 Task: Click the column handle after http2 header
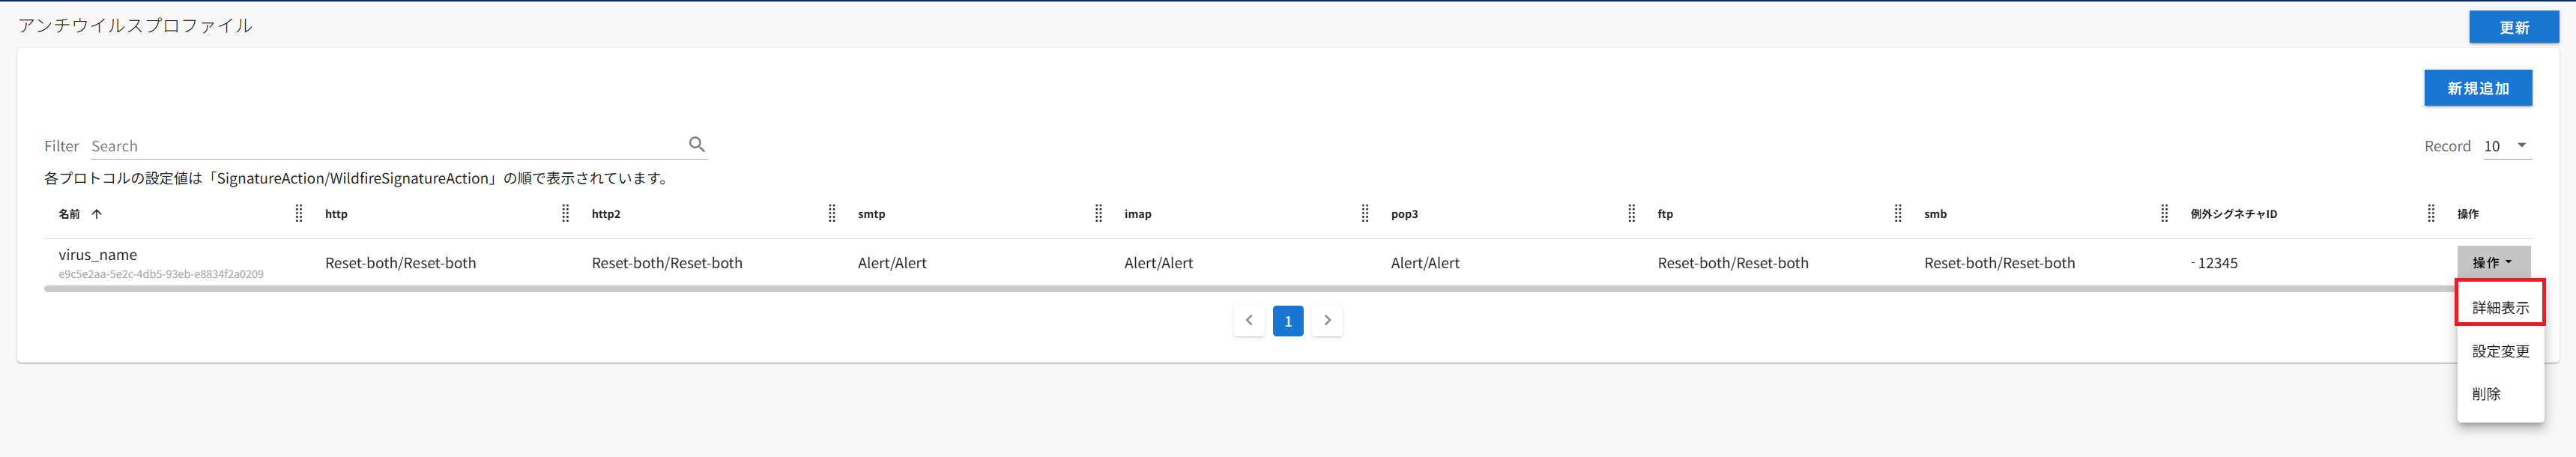pos(832,214)
